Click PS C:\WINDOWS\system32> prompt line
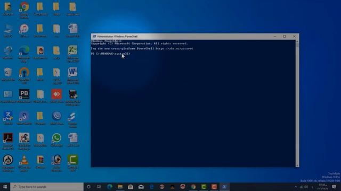This screenshot has width=341, height=191. pos(110,54)
